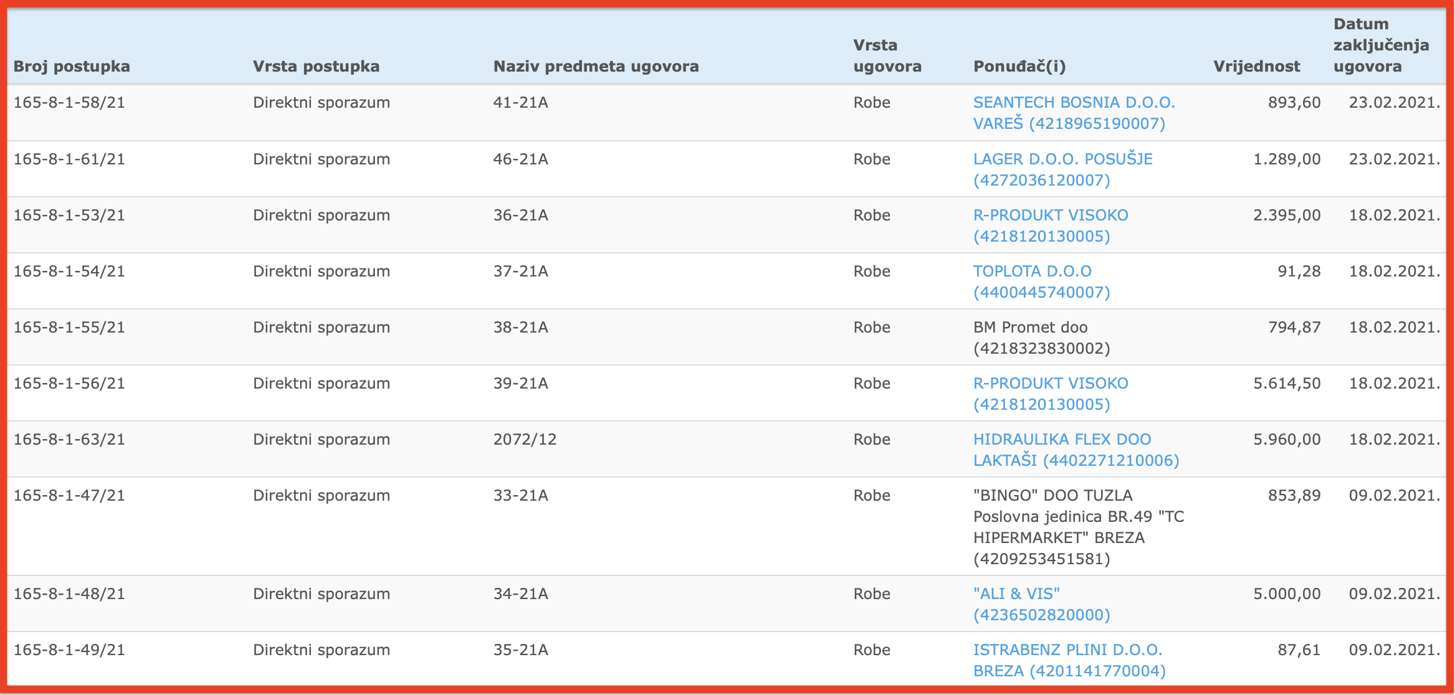
Task: Click date 09.02.2021. in row 35-21A
Action: point(1395,650)
